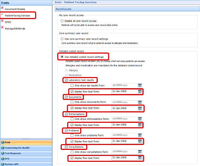
Task: Select Patient Facing Services entry
Action: (x=17, y=16)
